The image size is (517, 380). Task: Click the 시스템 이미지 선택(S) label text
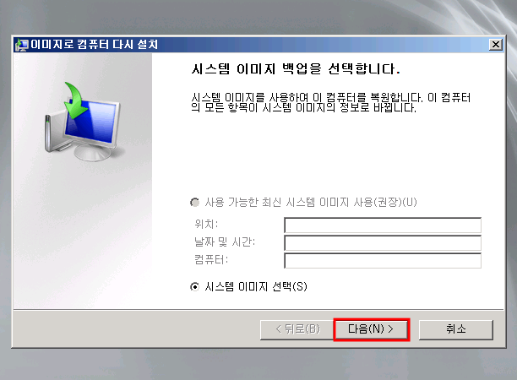click(x=256, y=286)
